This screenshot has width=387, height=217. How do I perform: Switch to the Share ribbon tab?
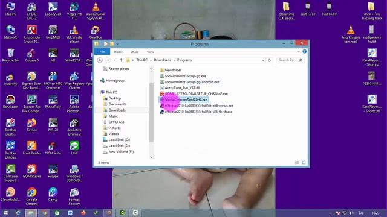[x=134, y=52]
